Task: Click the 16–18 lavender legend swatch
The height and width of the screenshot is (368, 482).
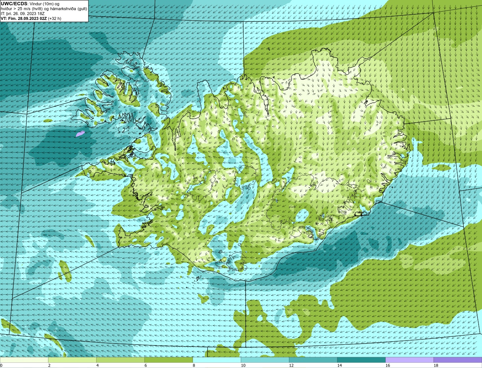Action: [x=410, y=360]
